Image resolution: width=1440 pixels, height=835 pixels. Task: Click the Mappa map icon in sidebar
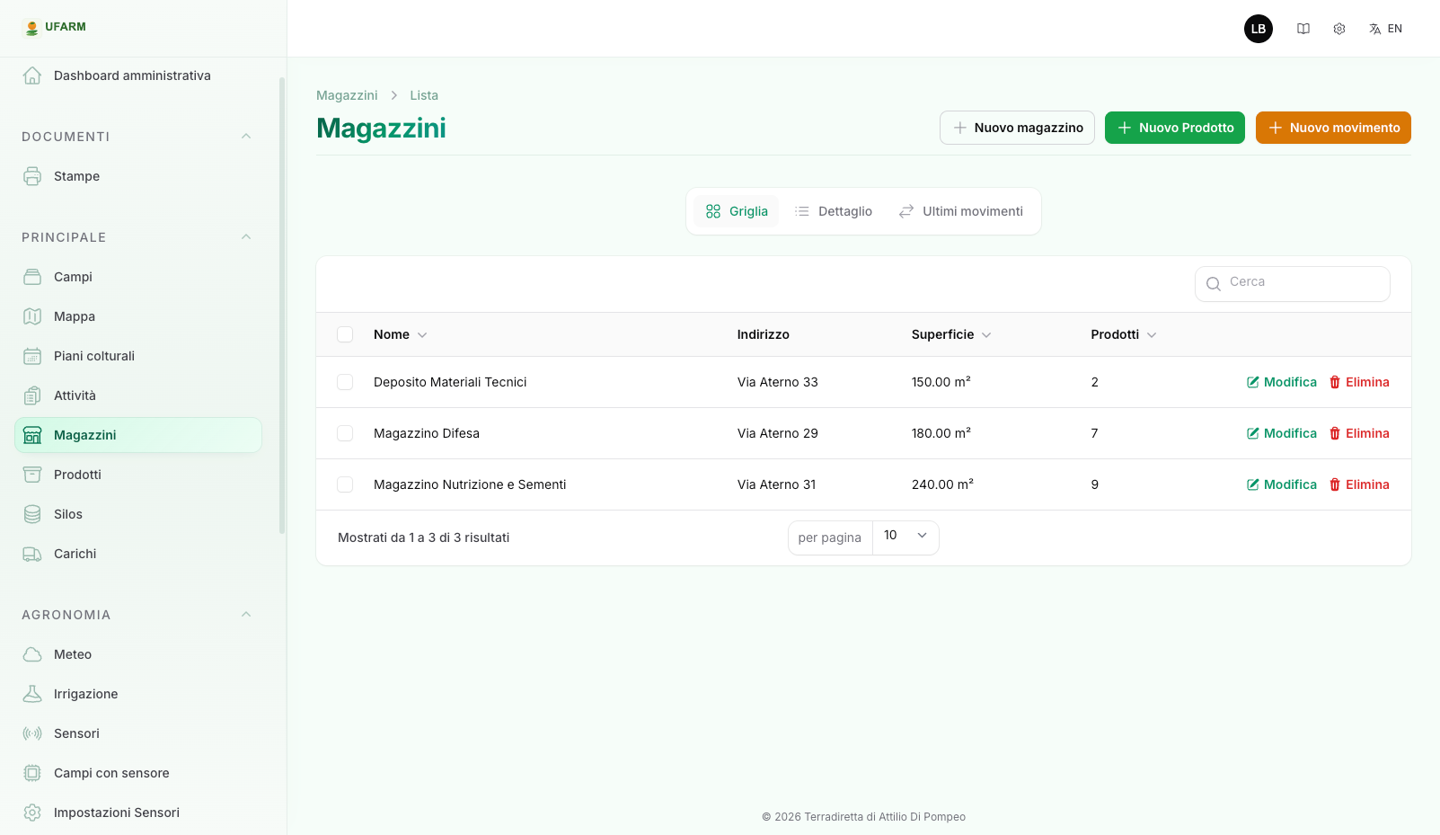click(32, 316)
